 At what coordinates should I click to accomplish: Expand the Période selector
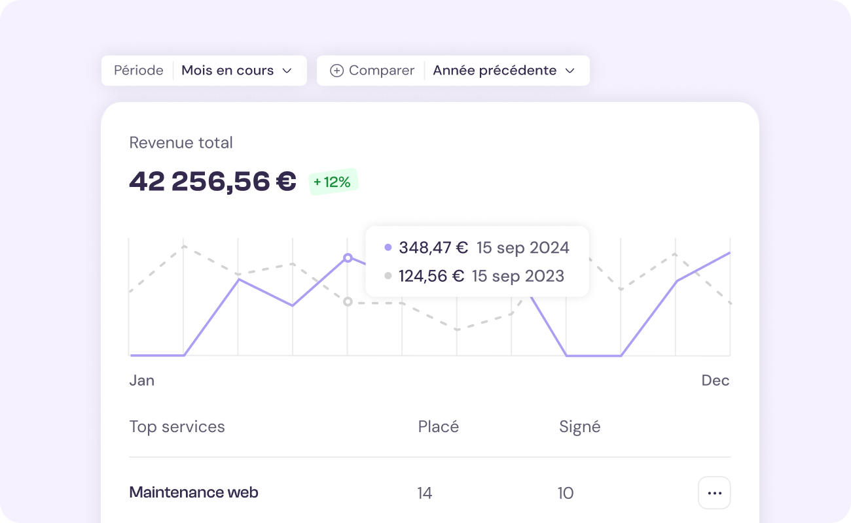[138, 70]
